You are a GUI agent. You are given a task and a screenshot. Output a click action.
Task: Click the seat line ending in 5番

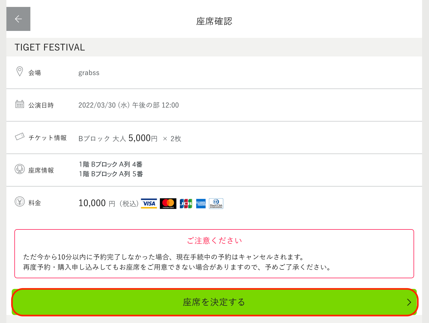tap(111, 174)
